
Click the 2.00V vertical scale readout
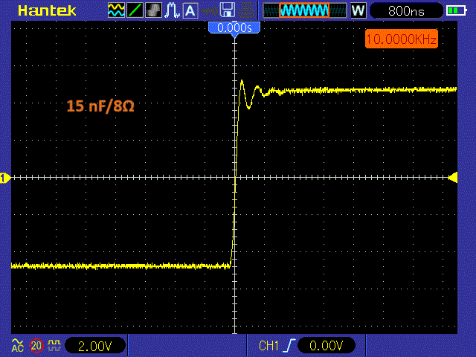pos(95,346)
